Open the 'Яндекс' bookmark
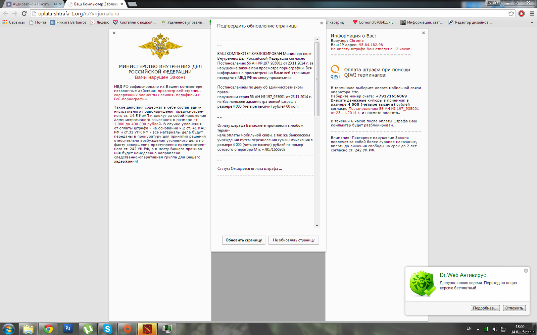Screen dimensions: 537x335 point(100,22)
